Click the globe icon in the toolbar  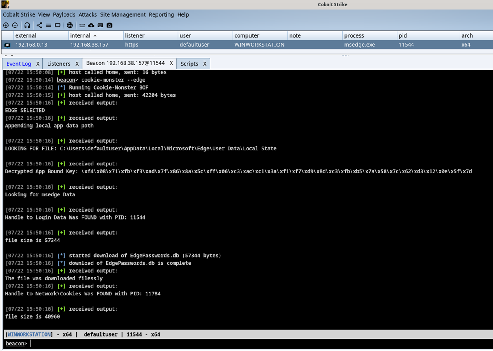click(x=70, y=25)
